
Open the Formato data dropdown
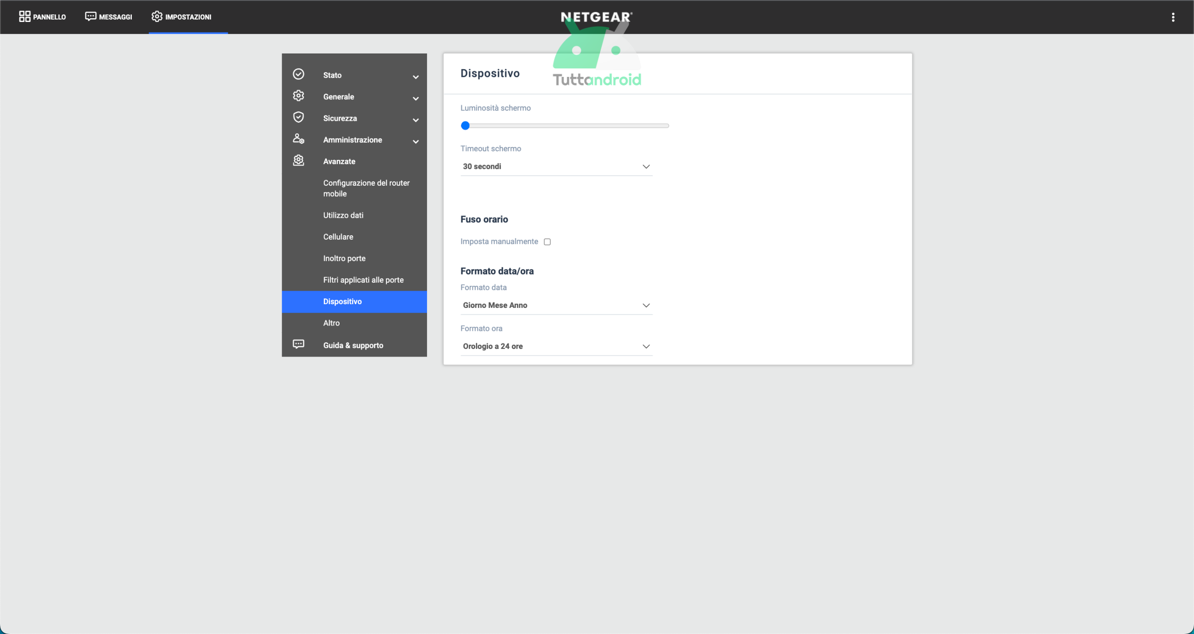556,306
